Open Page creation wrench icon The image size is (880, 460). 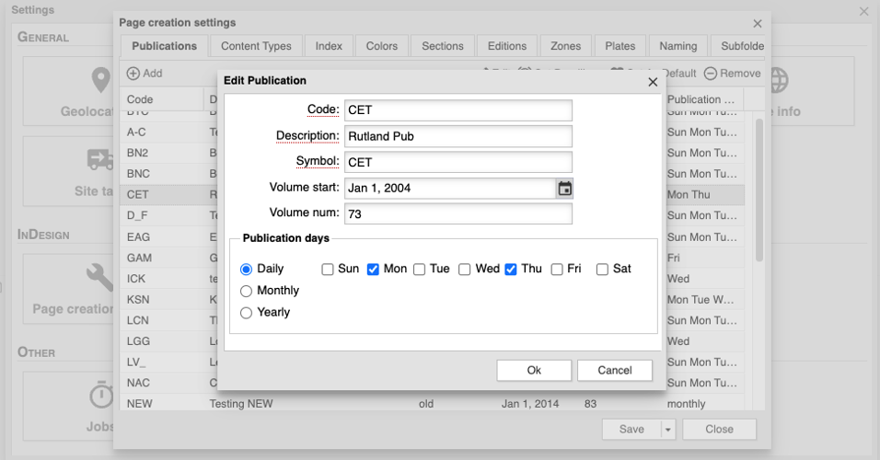pos(101,277)
